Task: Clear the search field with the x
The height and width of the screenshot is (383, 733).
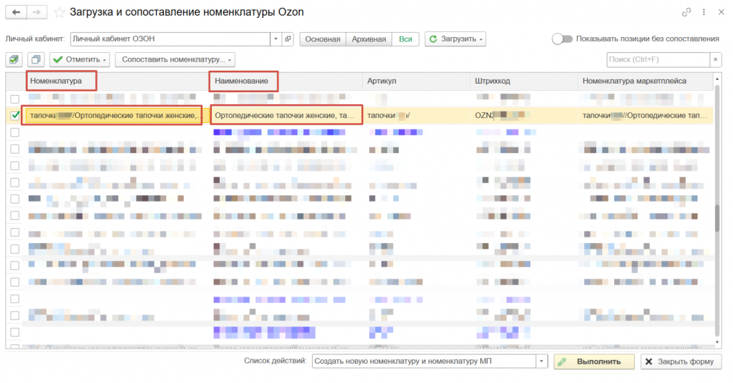Action: [x=715, y=59]
